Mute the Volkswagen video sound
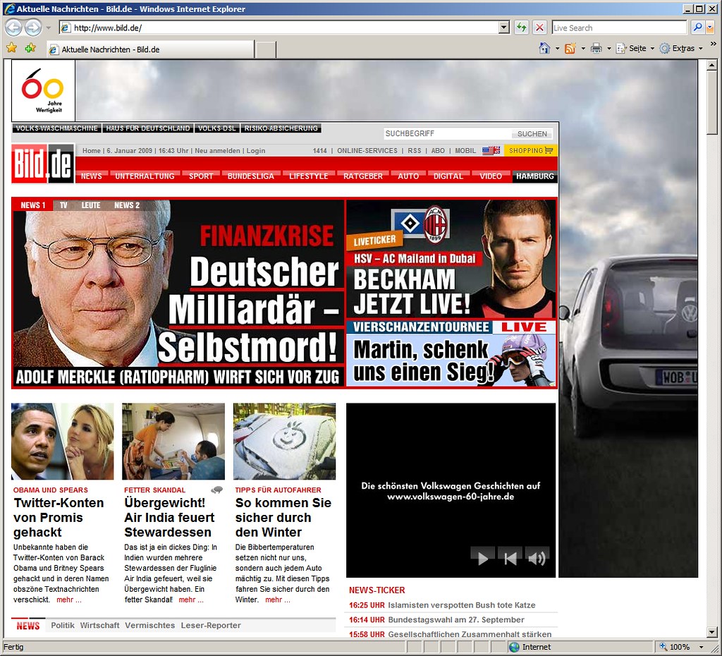Viewport: 722px width, 656px height. [537, 558]
